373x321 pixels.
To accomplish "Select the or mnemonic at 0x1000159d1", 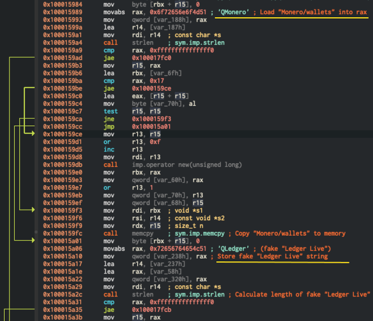I will click(x=107, y=142).
